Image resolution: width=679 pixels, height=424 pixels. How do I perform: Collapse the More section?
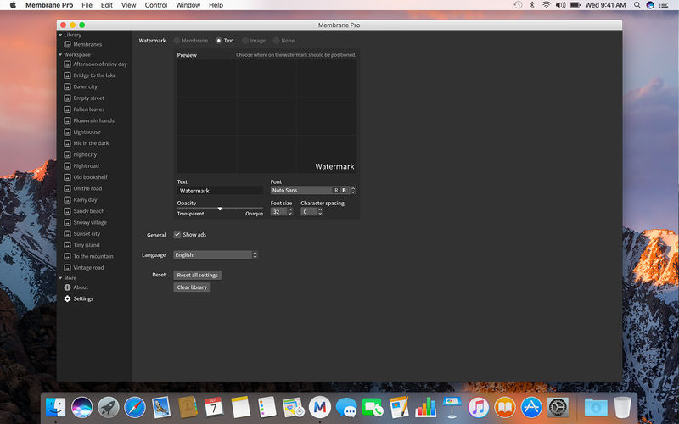(x=60, y=278)
